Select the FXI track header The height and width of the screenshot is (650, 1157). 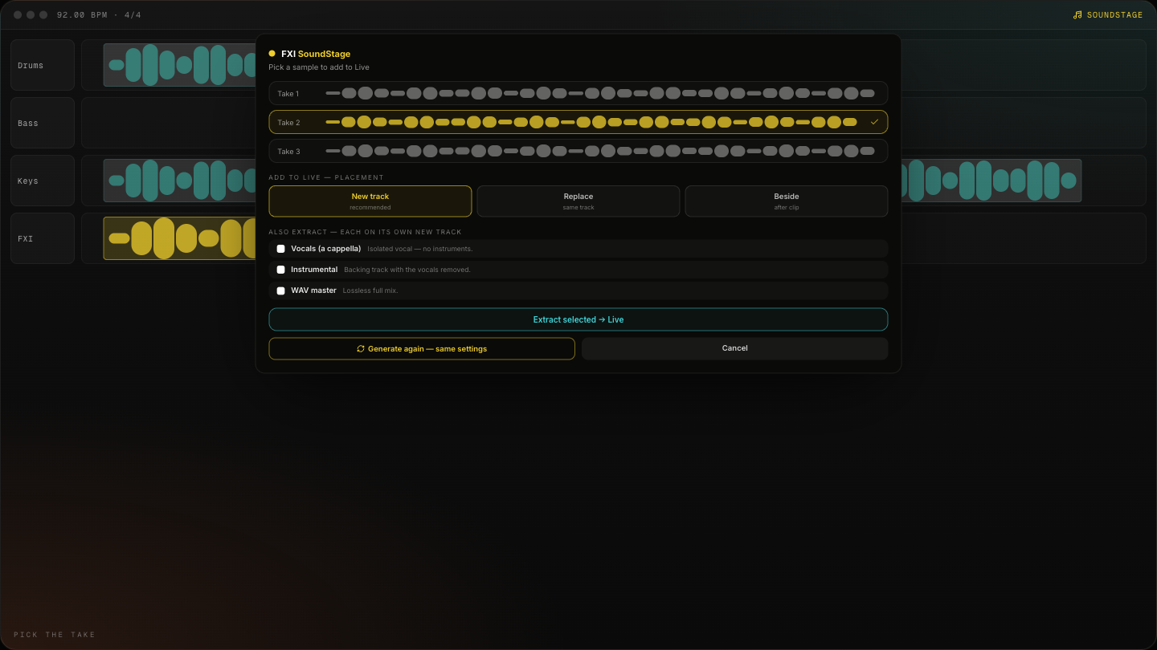click(43, 238)
